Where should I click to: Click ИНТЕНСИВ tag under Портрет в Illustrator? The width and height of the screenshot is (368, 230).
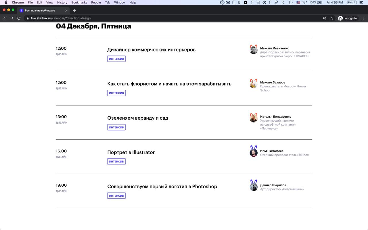point(116,161)
